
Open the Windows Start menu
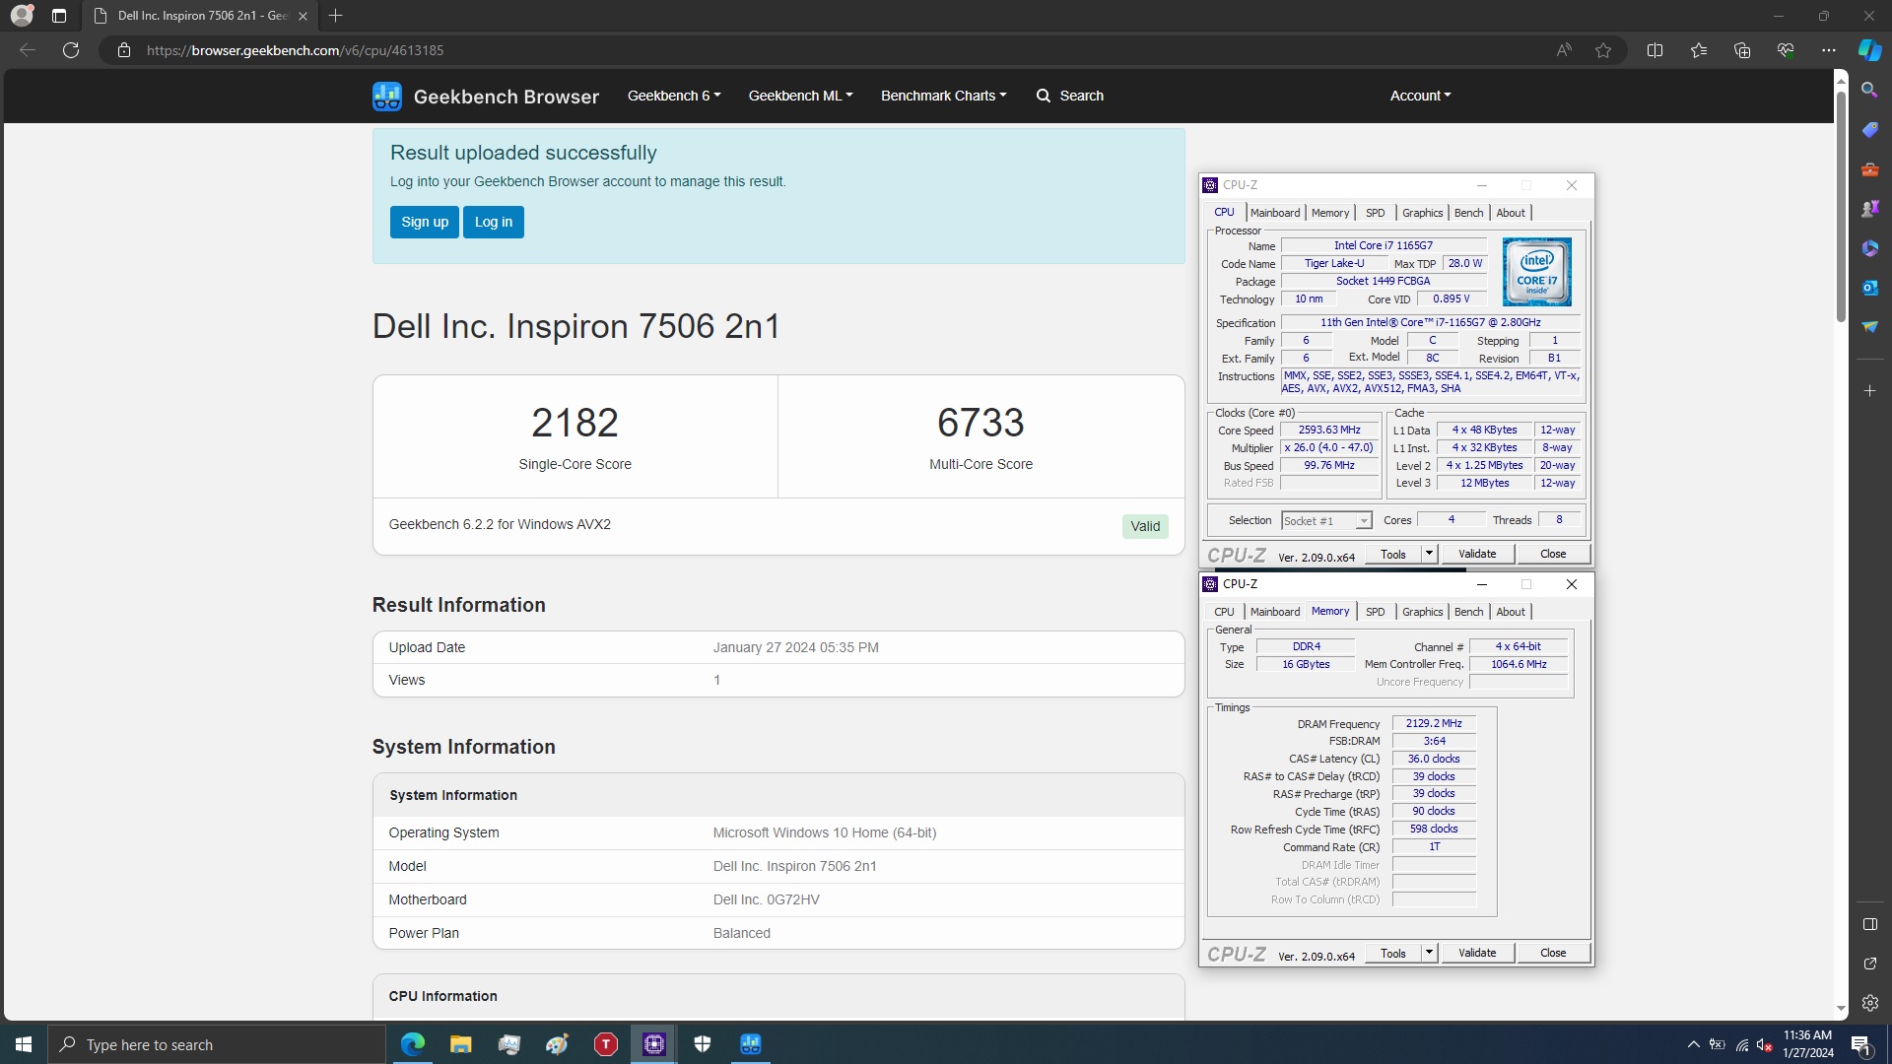24,1044
